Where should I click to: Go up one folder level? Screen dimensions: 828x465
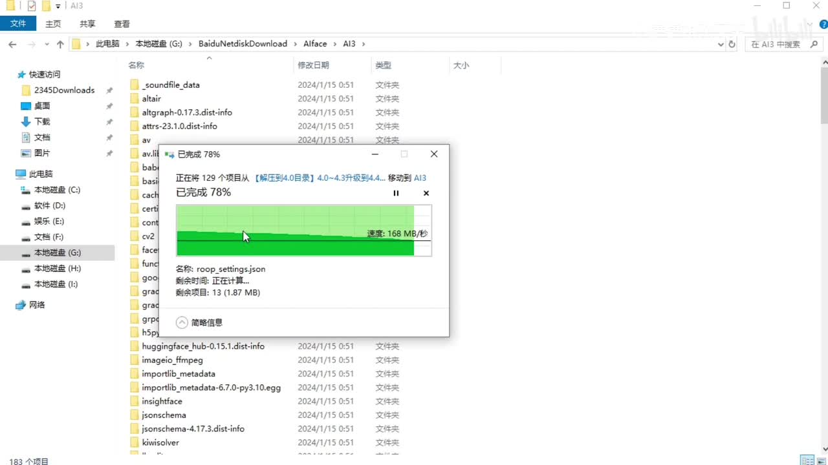pyautogui.click(x=60, y=44)
